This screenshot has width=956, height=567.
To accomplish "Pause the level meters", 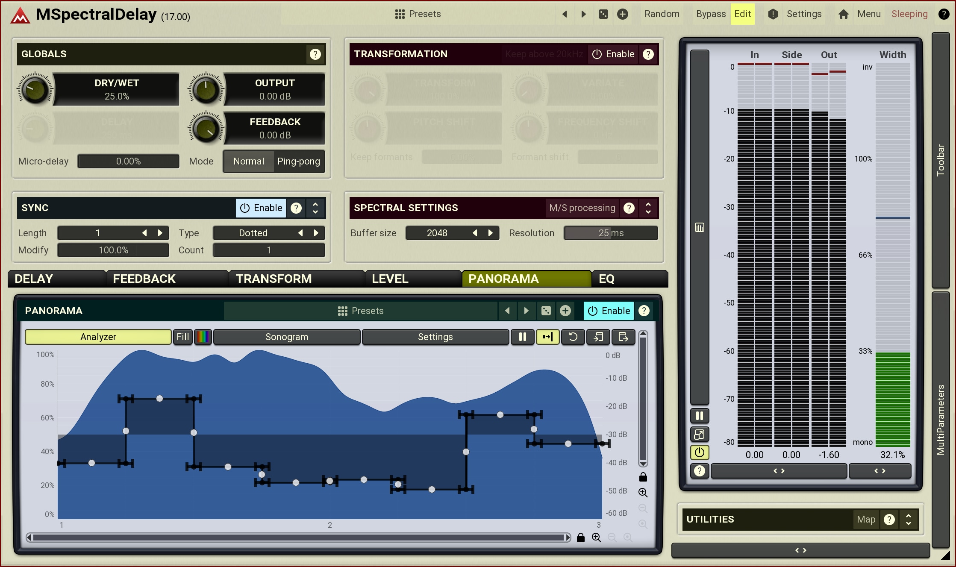I will 700,416.
